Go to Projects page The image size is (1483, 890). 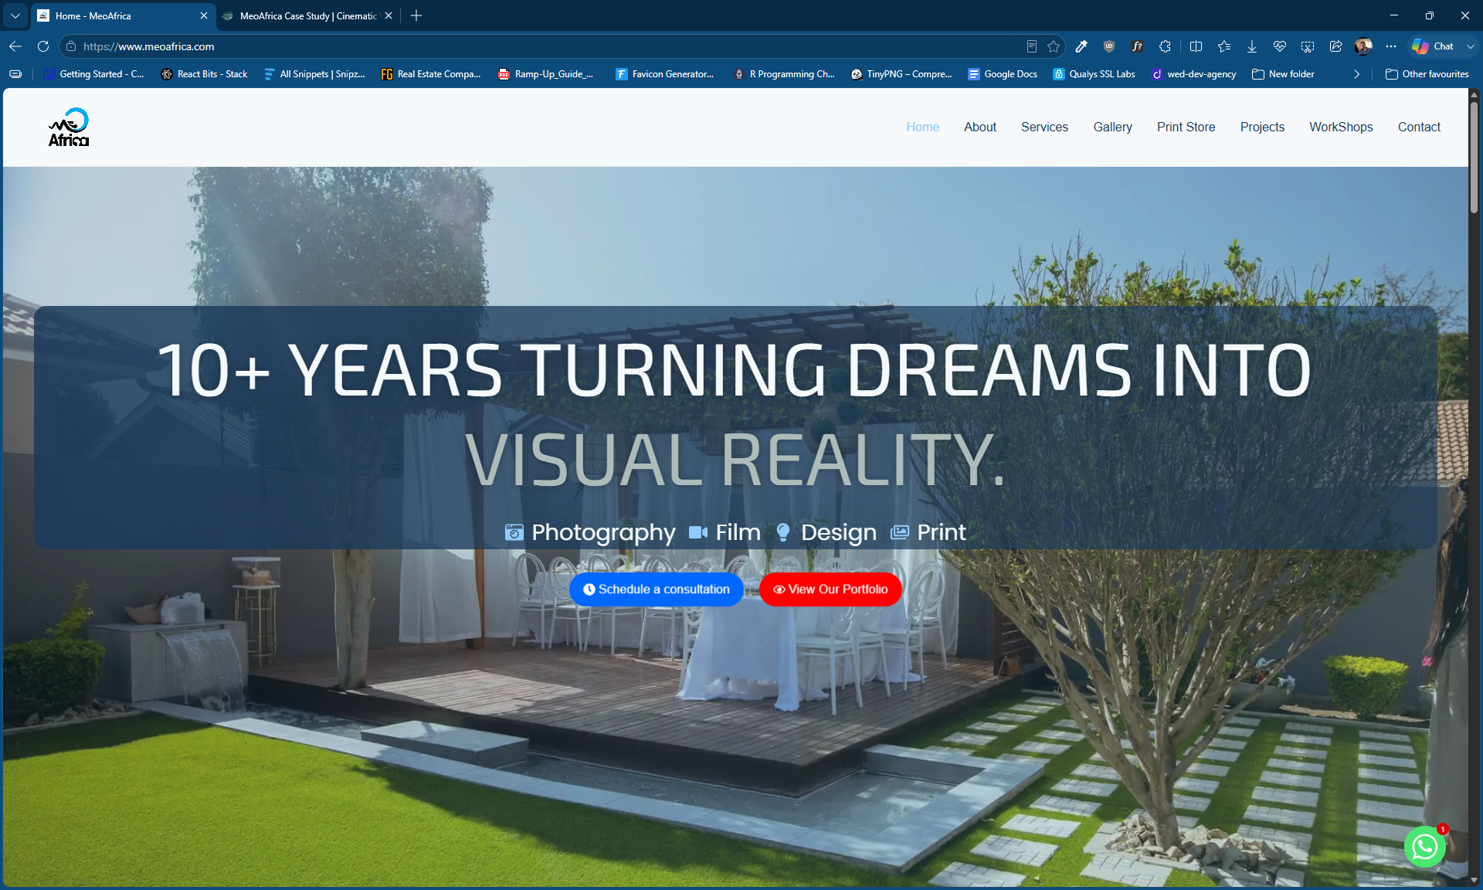point(1262,127)
